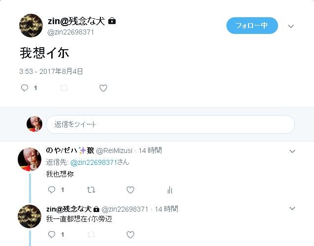This screenshot has height=246, width=314.
Task: Open the timestamp 3:53 - 2017年8月4日
Action: pyautogui.click(x=51, y=71)
